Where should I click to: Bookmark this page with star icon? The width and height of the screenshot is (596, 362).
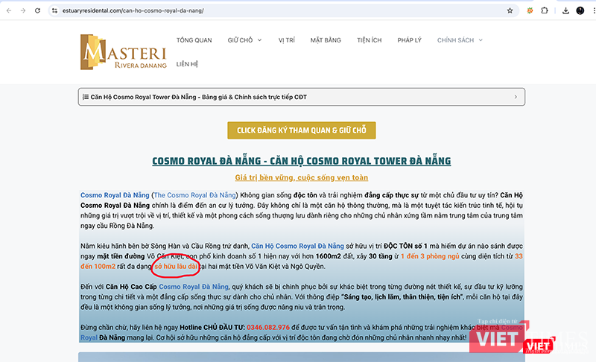pyautogui.click(x=510, y=11)
